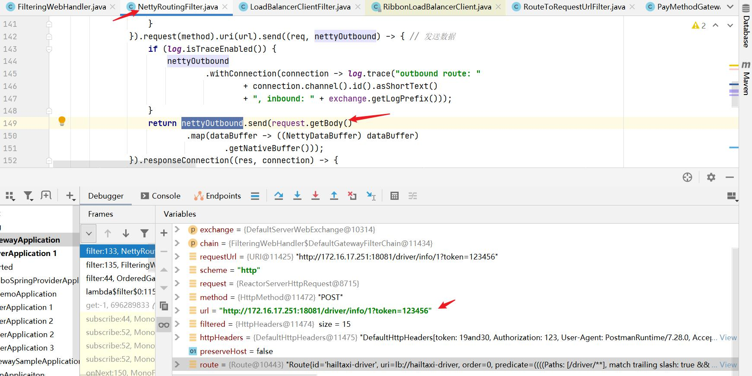
Task: Click Trace Current Stream Chain icon
Action: tap(413, 196)
